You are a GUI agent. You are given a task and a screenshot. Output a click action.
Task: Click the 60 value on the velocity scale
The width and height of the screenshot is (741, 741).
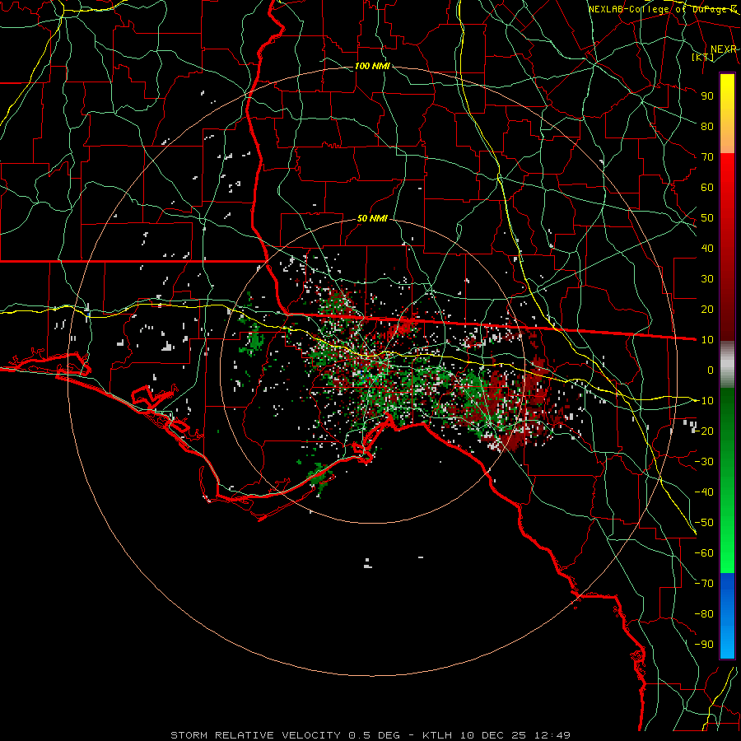(x=707, y=187)
